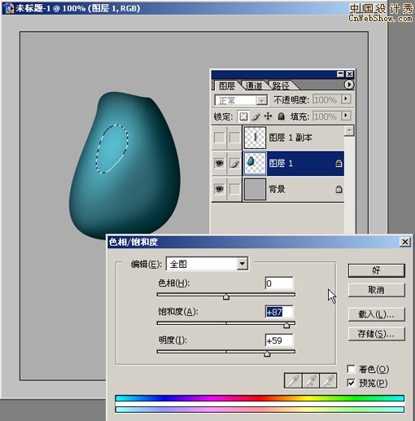Show the 图层 1 副本 layer visibility box
Viewport: 415px width, 421px height.
(219, 138)
